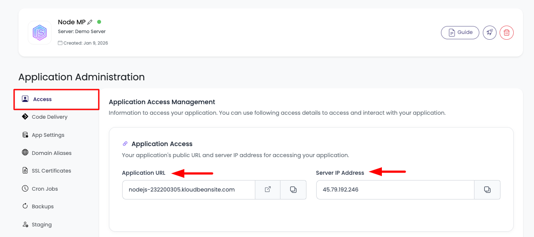This screenshot has height=237, width=534.
Task: Click the Cron Jobs clock icon
Action: 25,188
